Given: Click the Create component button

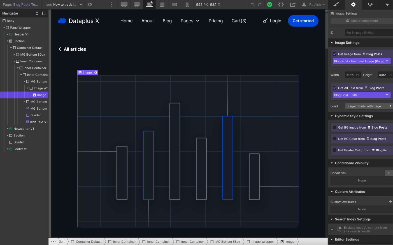Looking at the screenshot, I should click(362, 21).
